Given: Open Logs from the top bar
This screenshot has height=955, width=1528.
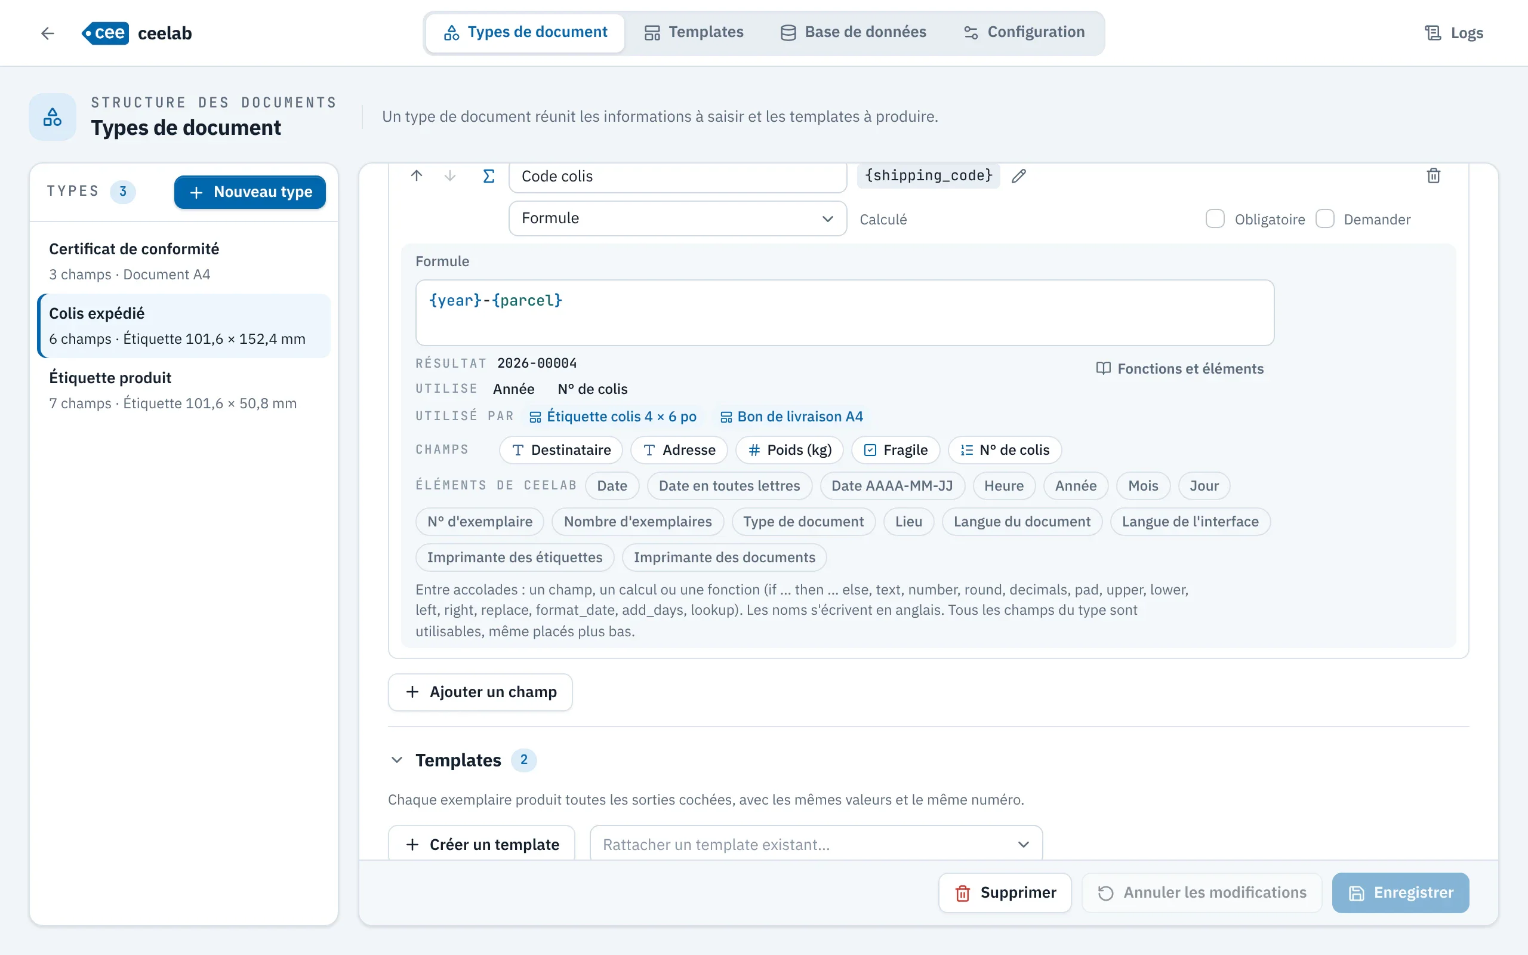Looking at the screenshot, I should (x=1454, y=33).
